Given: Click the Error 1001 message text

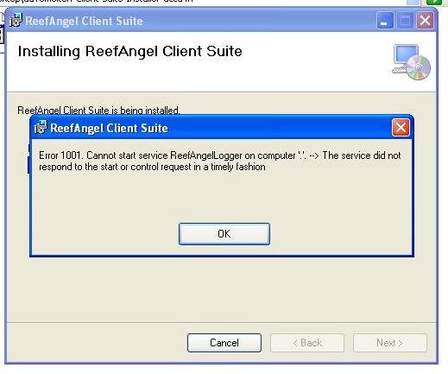Looking at the screenshot, I should click(x=220, y=161).
